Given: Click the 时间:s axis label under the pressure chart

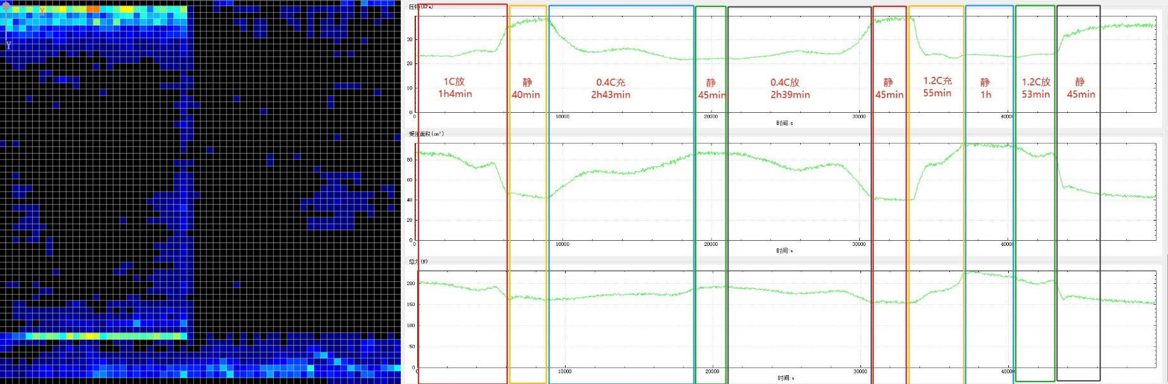Looking at the screenshot, I should tap(784, 123).
